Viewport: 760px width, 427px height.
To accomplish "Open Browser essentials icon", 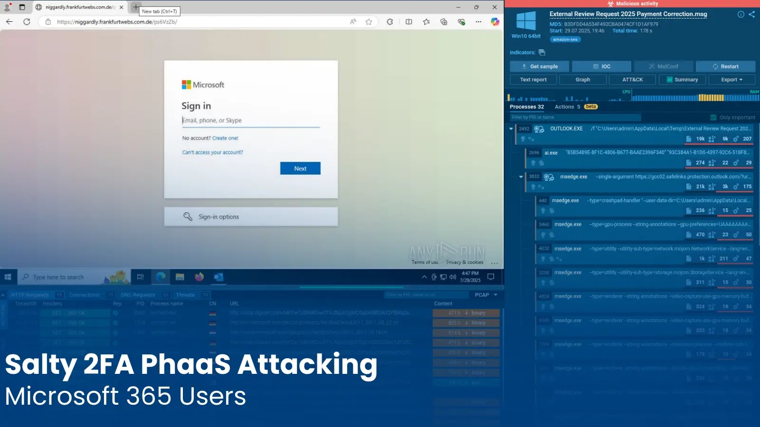I will pyautogui.click(x=461, y=22).
